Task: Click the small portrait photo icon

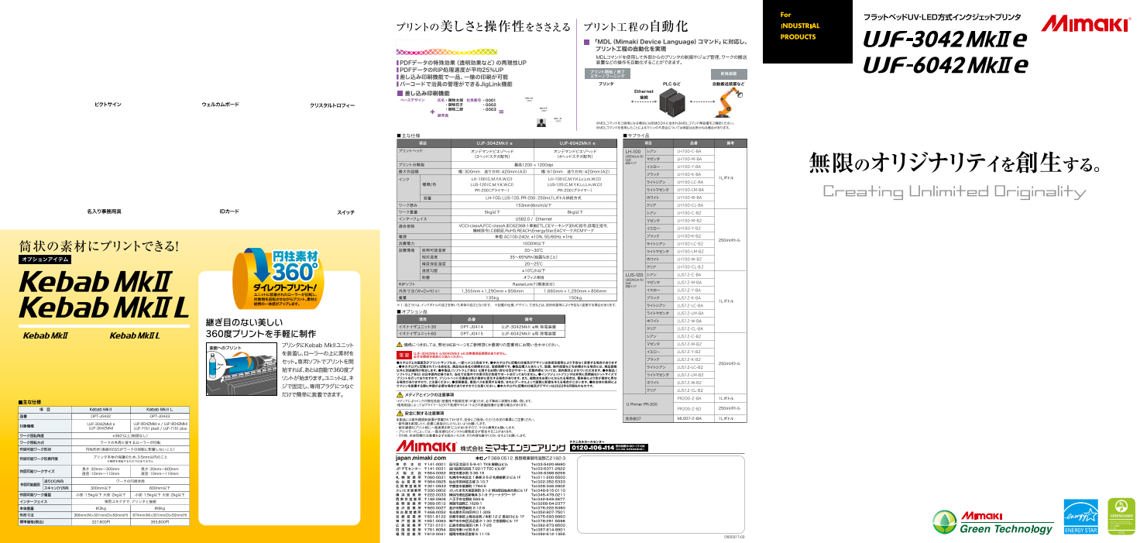Action: (542, 122)
